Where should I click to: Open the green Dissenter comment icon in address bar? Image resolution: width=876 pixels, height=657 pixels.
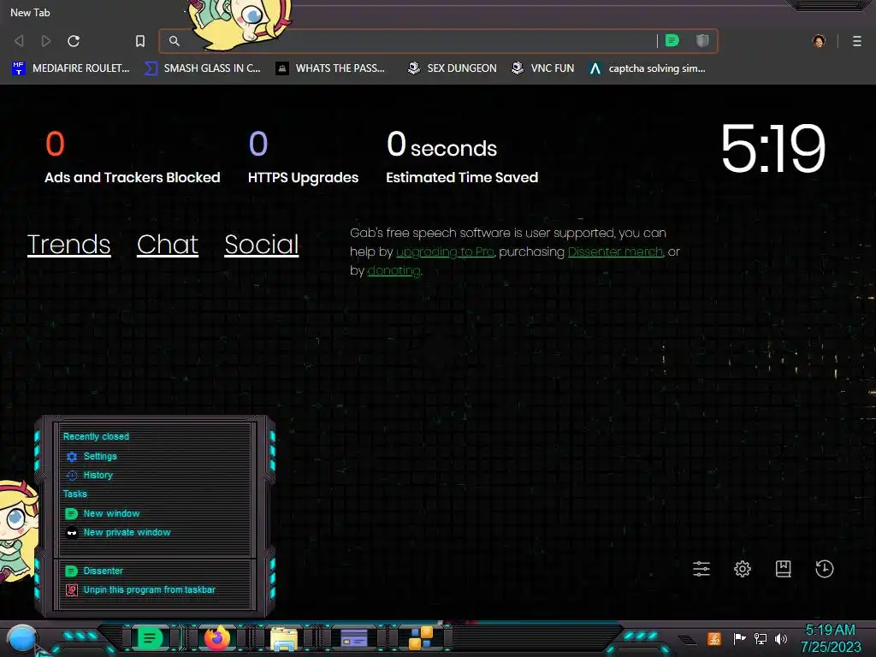point(672,40)
